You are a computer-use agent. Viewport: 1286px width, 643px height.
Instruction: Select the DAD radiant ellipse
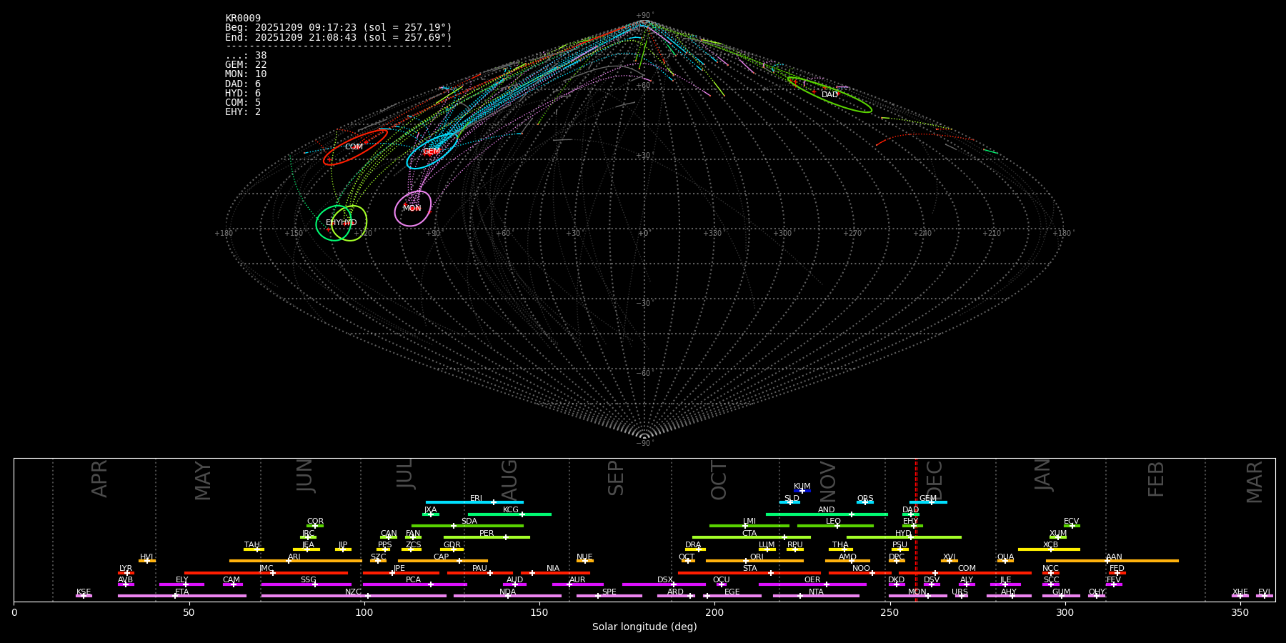coord(829,94)
